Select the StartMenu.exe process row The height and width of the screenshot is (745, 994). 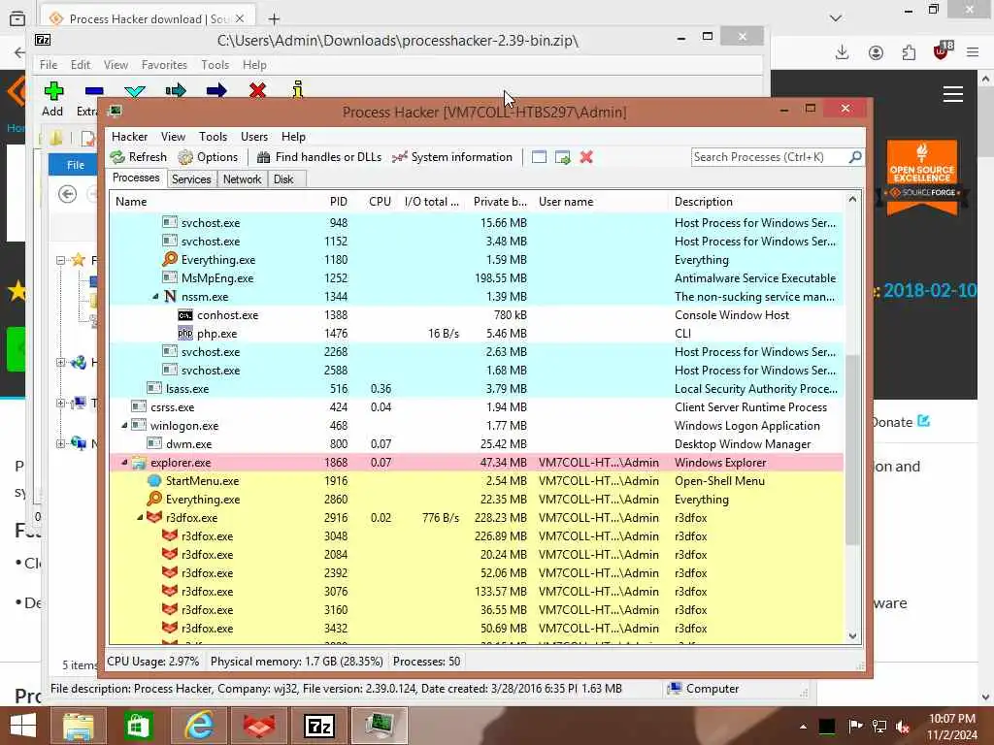pyautogui.click(x=477, y=481)
